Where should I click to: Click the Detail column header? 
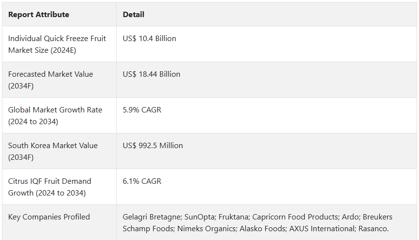coord(267,14)
